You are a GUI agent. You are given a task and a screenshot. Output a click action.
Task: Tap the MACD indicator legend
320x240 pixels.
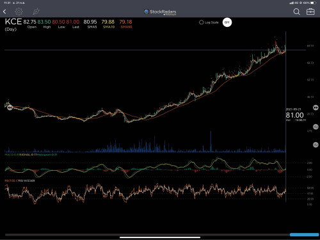coord(31,155)
